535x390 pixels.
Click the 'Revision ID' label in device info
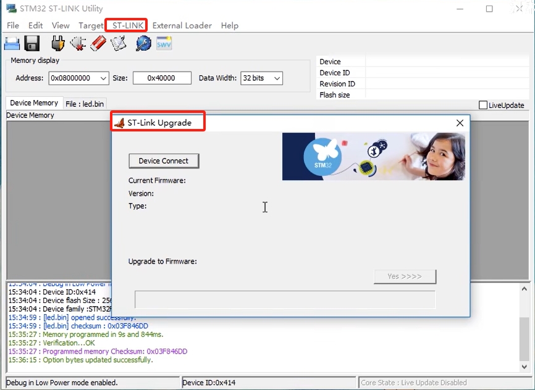337,84
